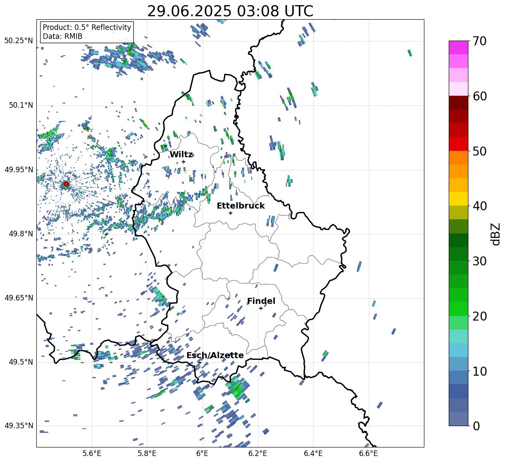
Task: Click the Ettelbruck city label
Action: click(241, 206)
